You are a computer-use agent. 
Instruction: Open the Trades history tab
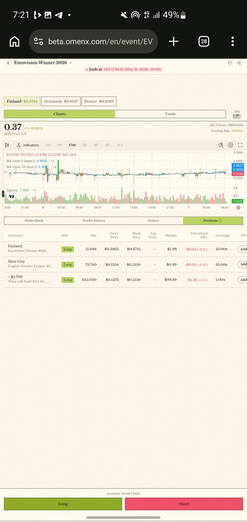(x=93, y=221)
